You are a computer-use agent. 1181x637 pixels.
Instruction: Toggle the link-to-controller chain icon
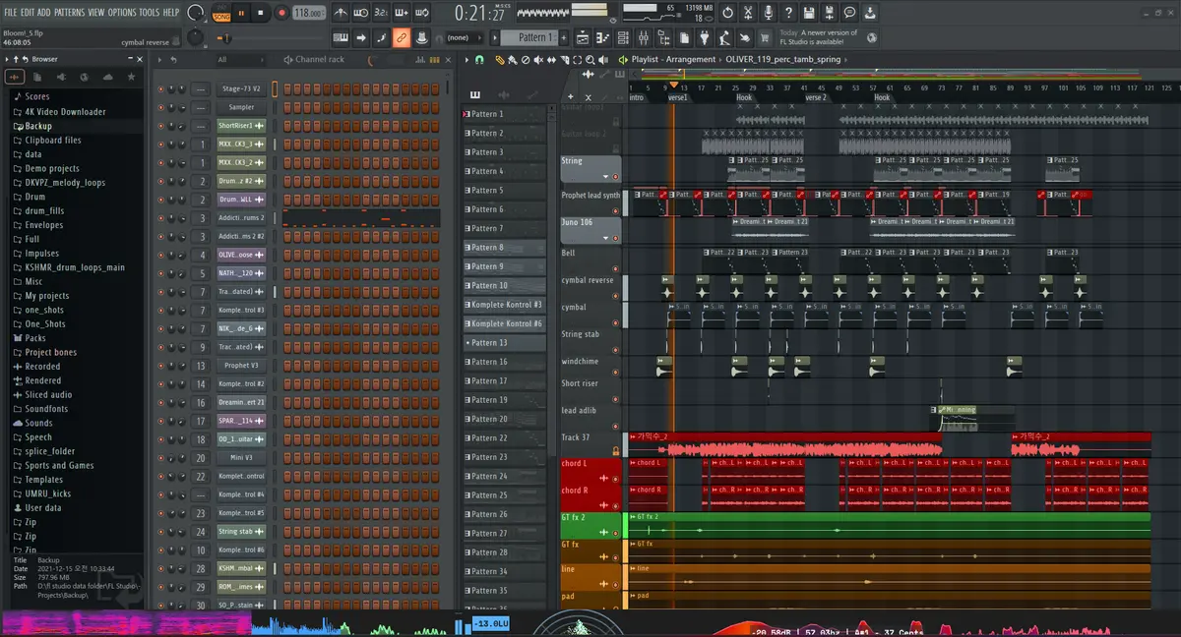point(401,38)
